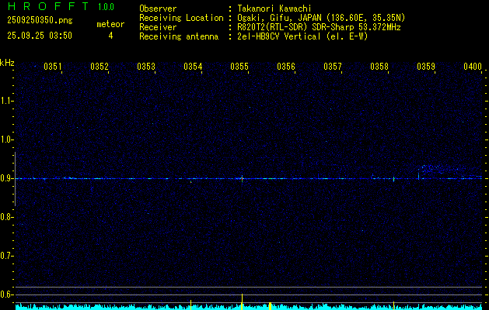This screenshot has height=310, width=489.
Task: Click the 0355 time label
Action: [239, 66]
